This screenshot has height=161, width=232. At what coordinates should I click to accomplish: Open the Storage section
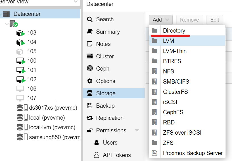114,93
